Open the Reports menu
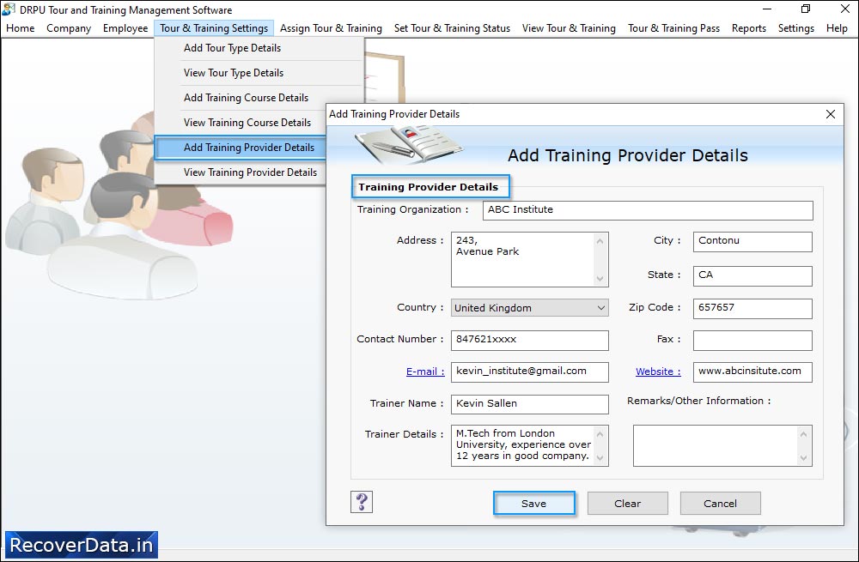The width and height of the screenshot is (859, 562). click(x=749, y=28)
